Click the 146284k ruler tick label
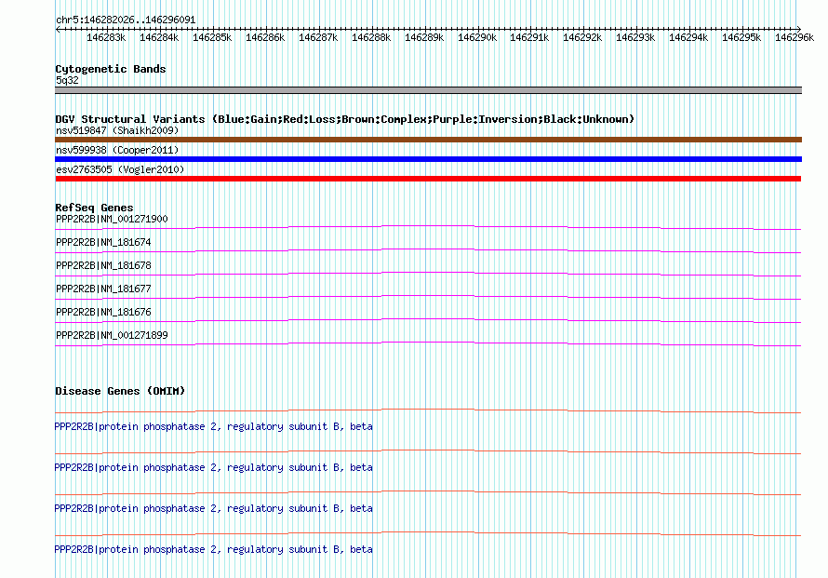The width and height of the screenshot is (828, 578). click(159, 37)
